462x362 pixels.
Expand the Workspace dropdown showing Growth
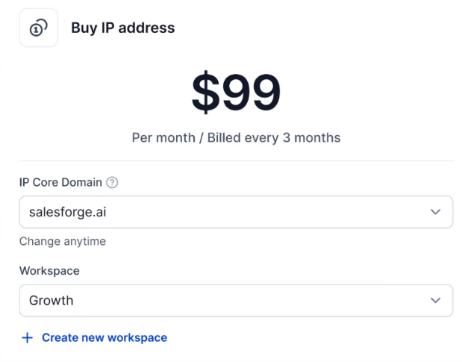coord(236,301)
